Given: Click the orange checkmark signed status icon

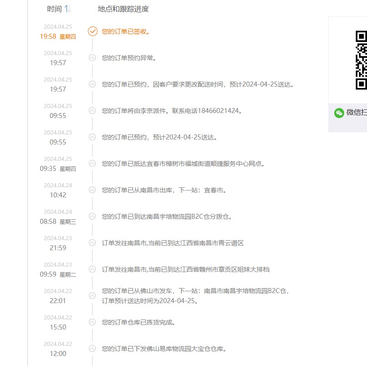Looking at the screenshot, I should tap(93, 31).
